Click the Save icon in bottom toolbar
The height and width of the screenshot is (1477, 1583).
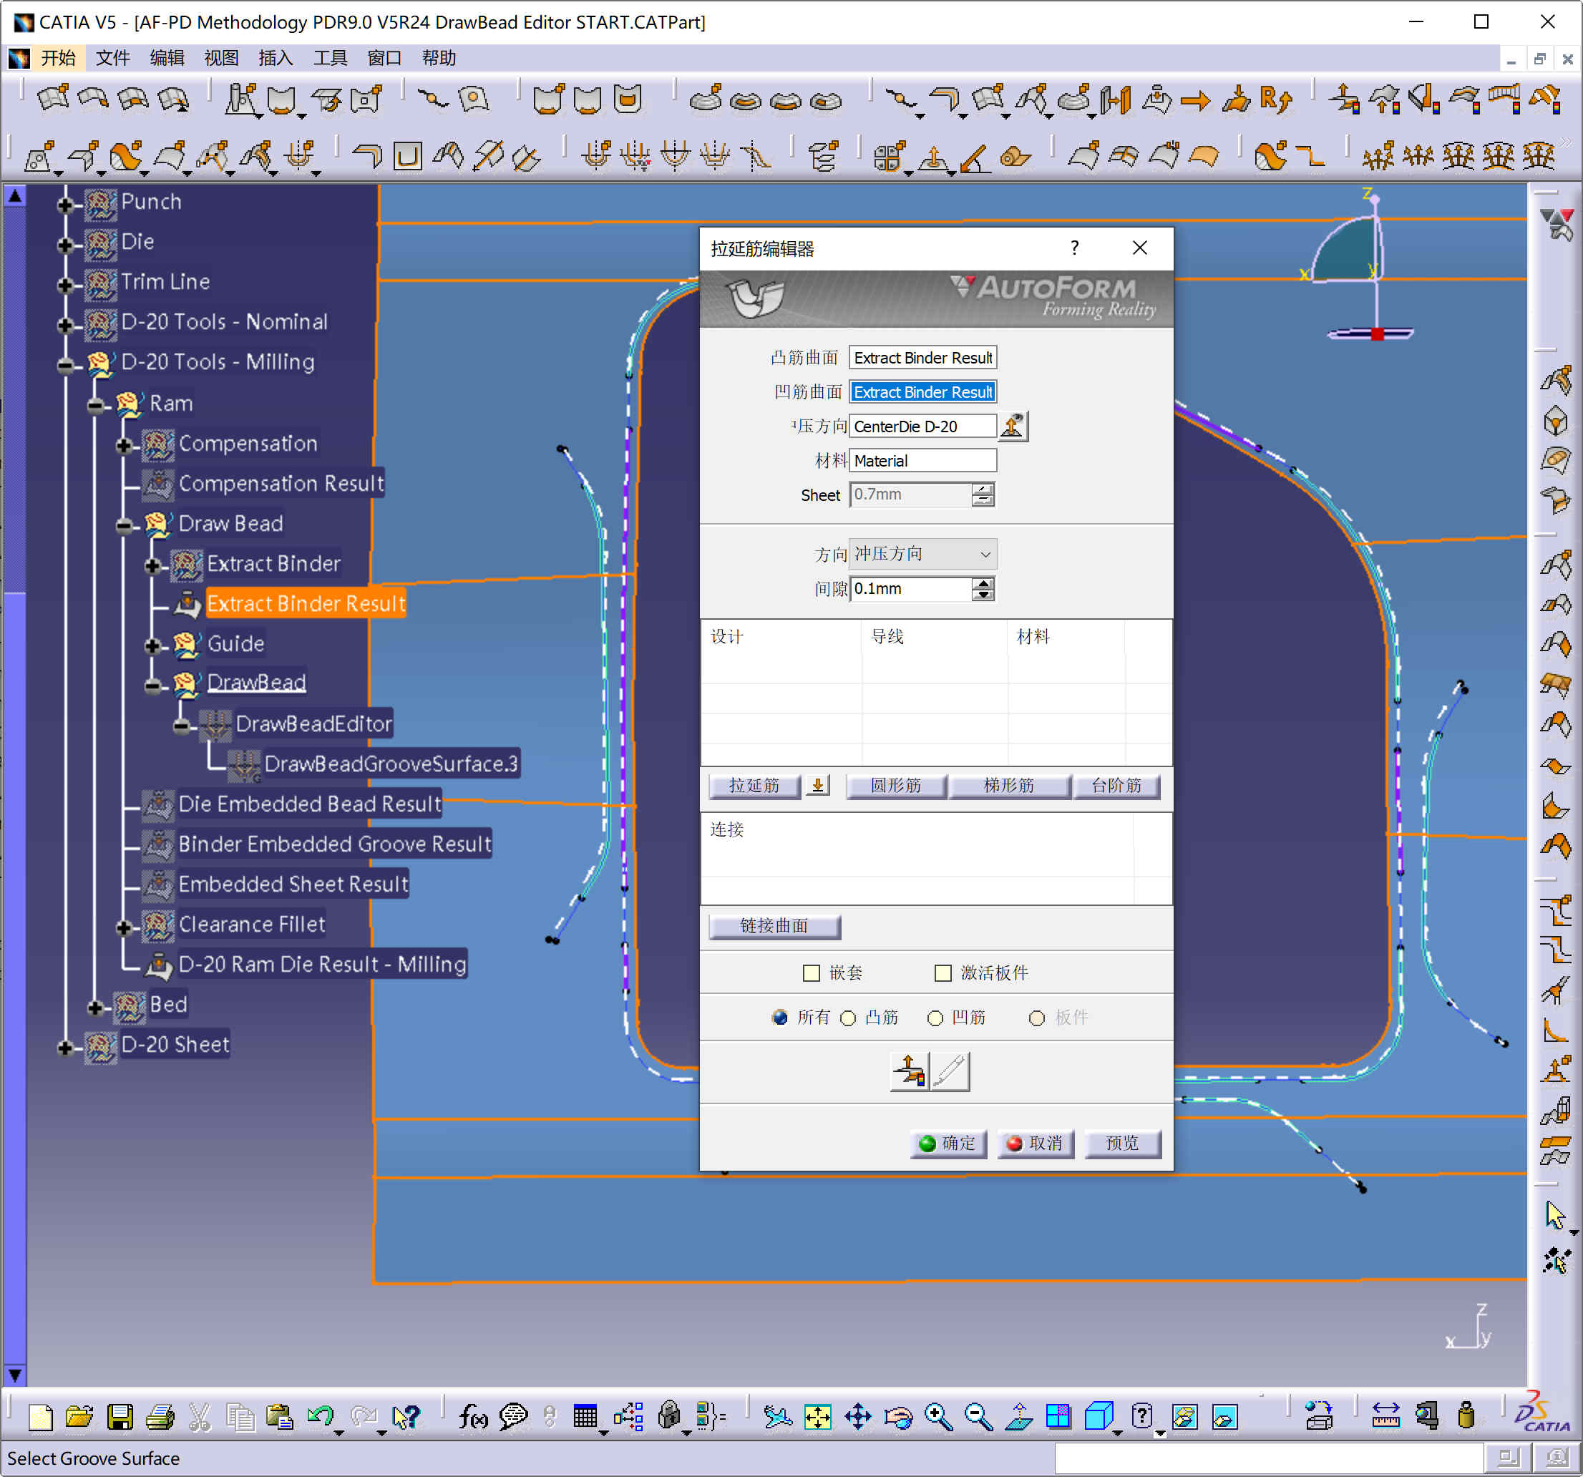pyautogui.click(x=120, y=1416)
